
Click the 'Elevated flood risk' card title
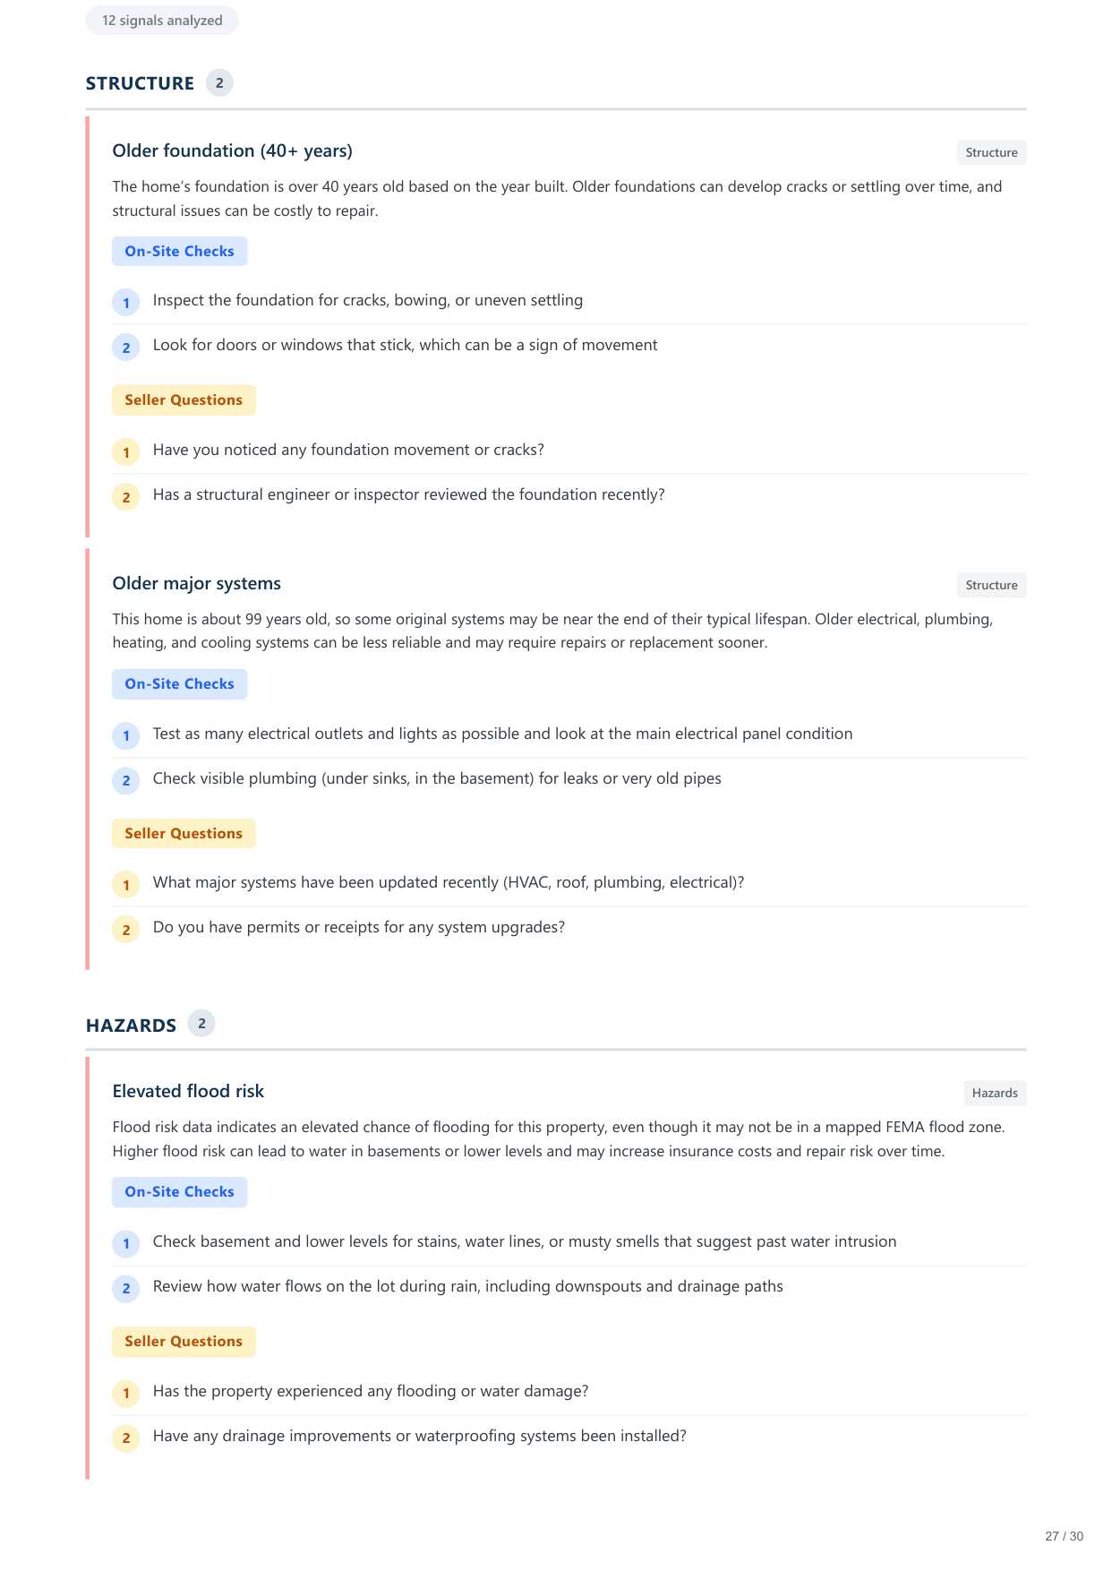pyautogui.click(x=188, y=1092)
